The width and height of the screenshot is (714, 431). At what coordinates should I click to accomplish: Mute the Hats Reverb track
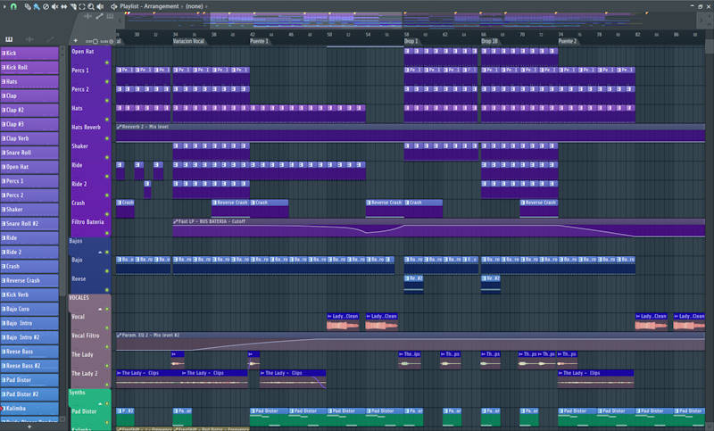tap(107, 138)
